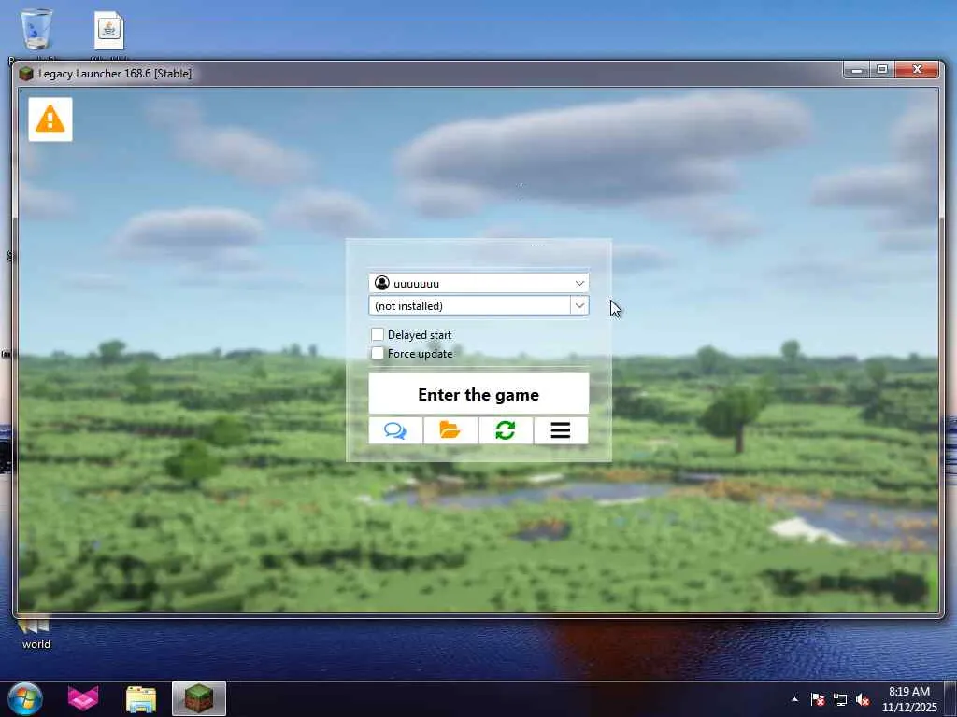The height and width of the screenshot is (717, 957).
Task: Open the Action Center flag icon
Action: (817, 699)
